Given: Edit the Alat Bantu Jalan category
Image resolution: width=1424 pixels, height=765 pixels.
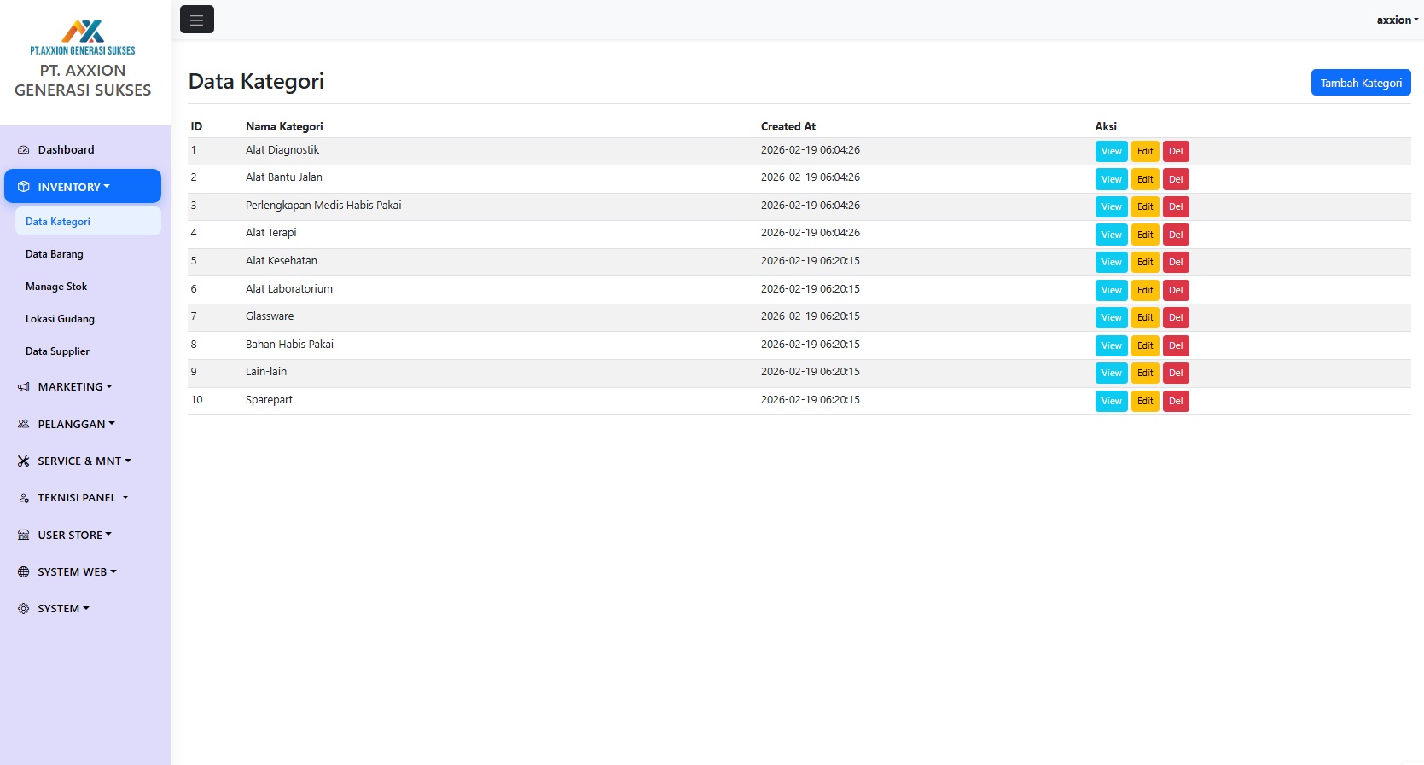Looking at the screenshot, I should point(1145,179).
